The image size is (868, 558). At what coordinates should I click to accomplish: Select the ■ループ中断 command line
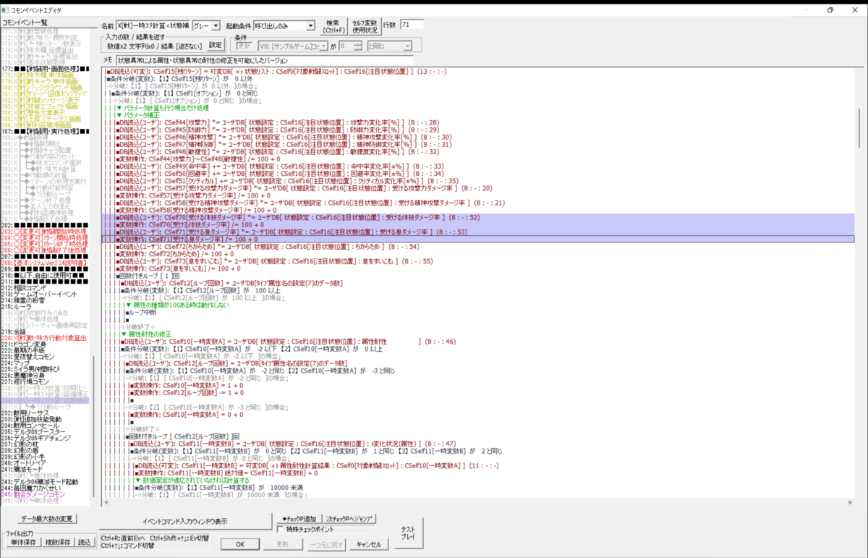[x=141, y=311]
